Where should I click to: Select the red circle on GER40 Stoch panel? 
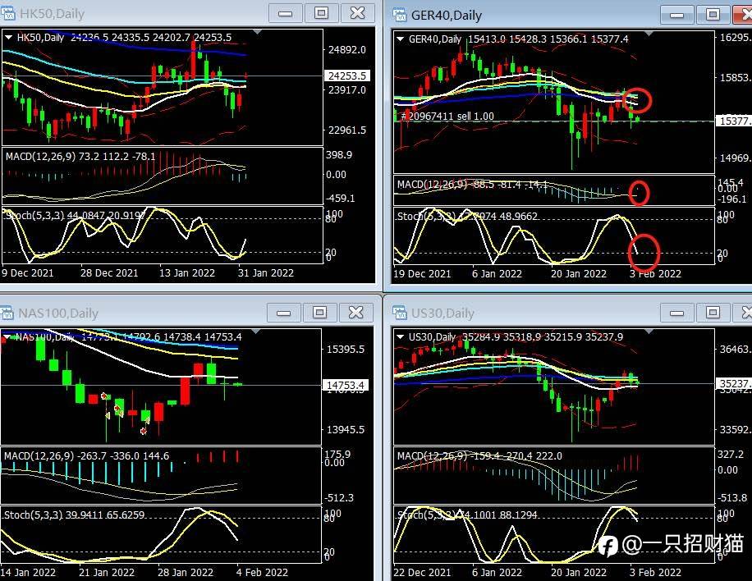click(x=644, y=252)
